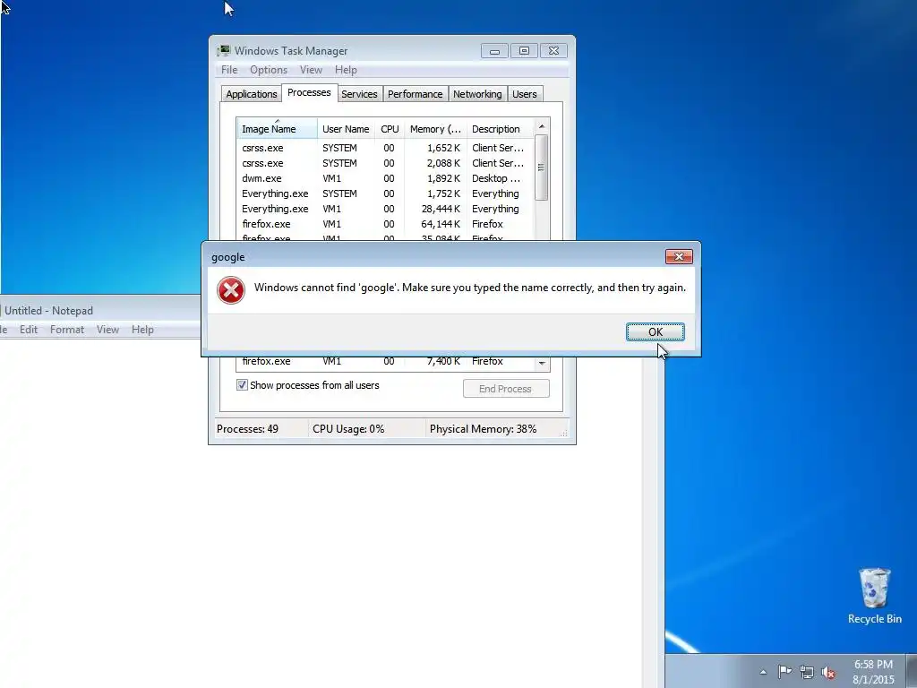917x688 pixels.
Task: Click Physical Memory: 38% status entry
Action: [x=483, y=429]
